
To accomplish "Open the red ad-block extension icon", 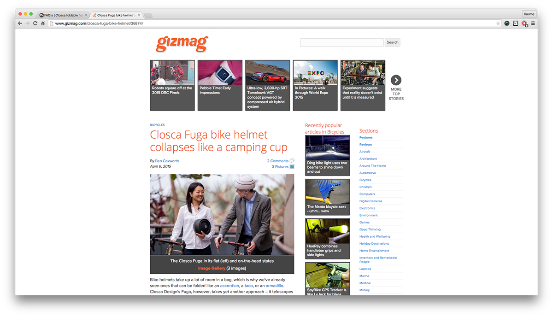I will coord(524,23).
